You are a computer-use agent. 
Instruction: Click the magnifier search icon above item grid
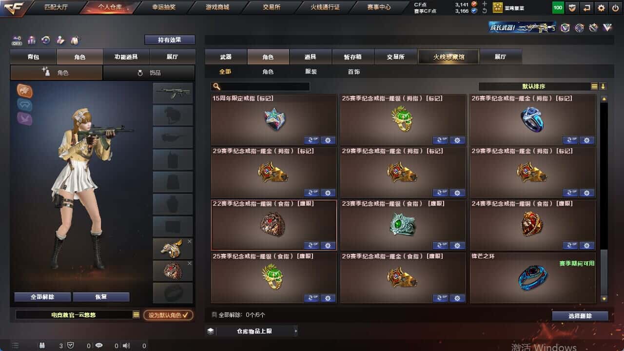(217, 86)
